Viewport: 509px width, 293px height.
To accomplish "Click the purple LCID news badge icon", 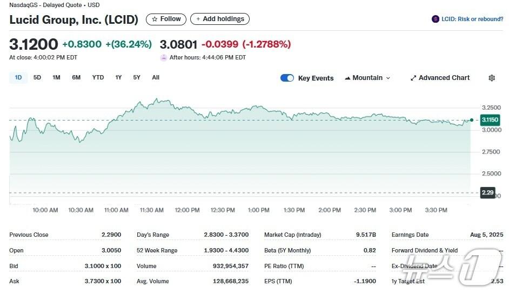I will 436,19.
